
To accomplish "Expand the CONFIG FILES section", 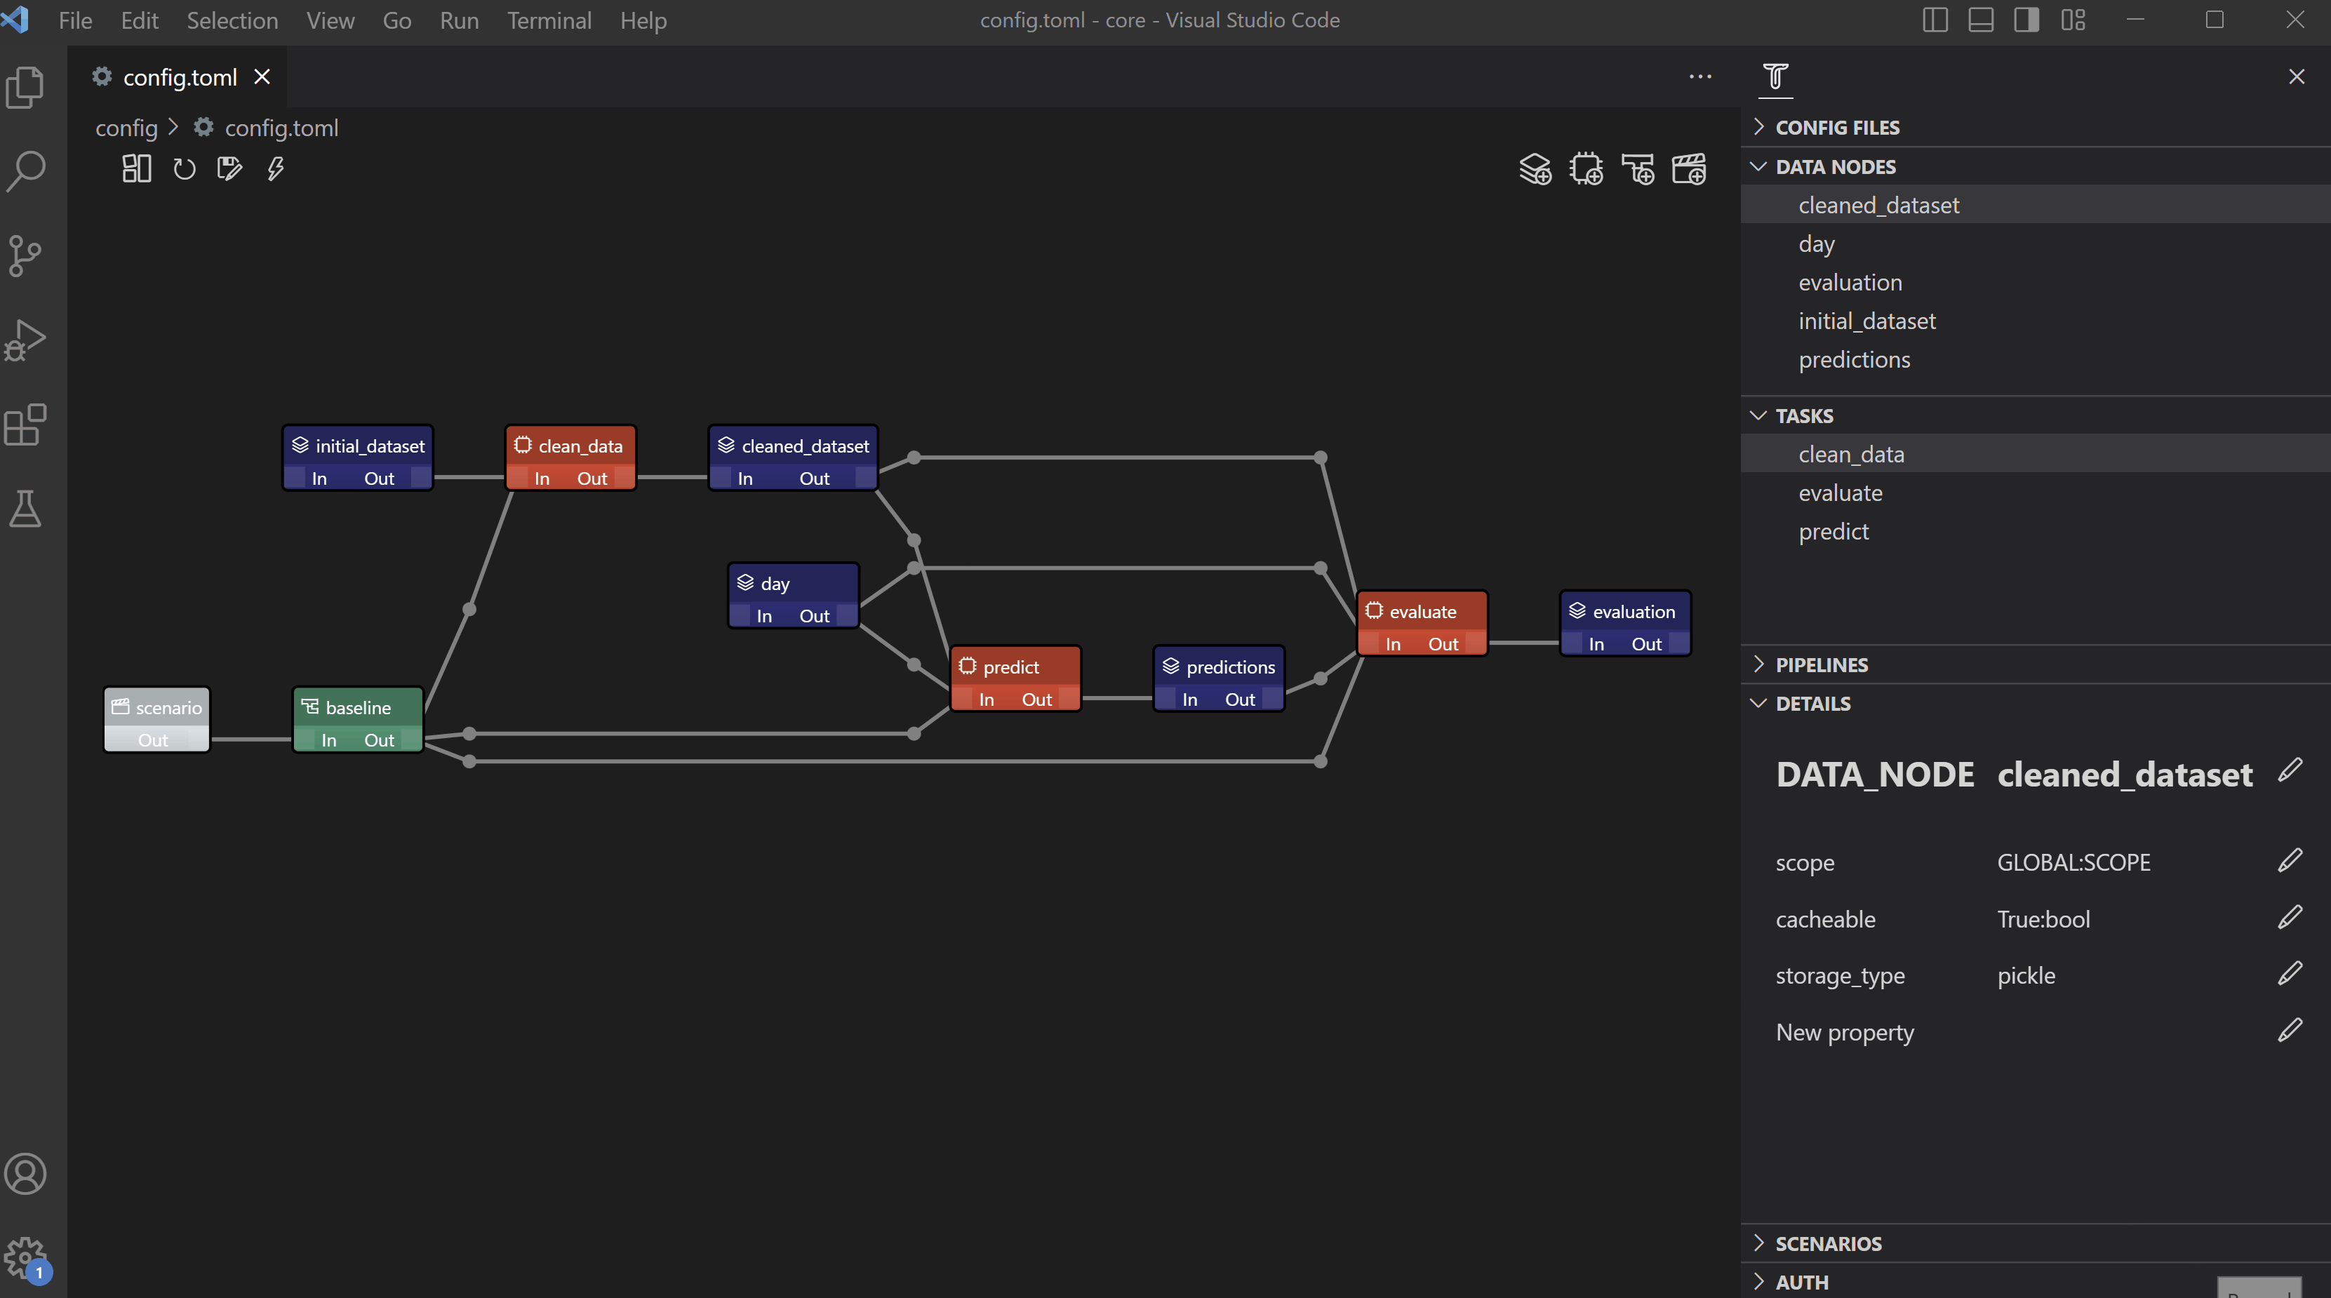I will [1837, 128].
